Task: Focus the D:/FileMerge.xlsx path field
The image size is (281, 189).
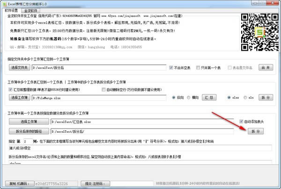Action: 99,98
